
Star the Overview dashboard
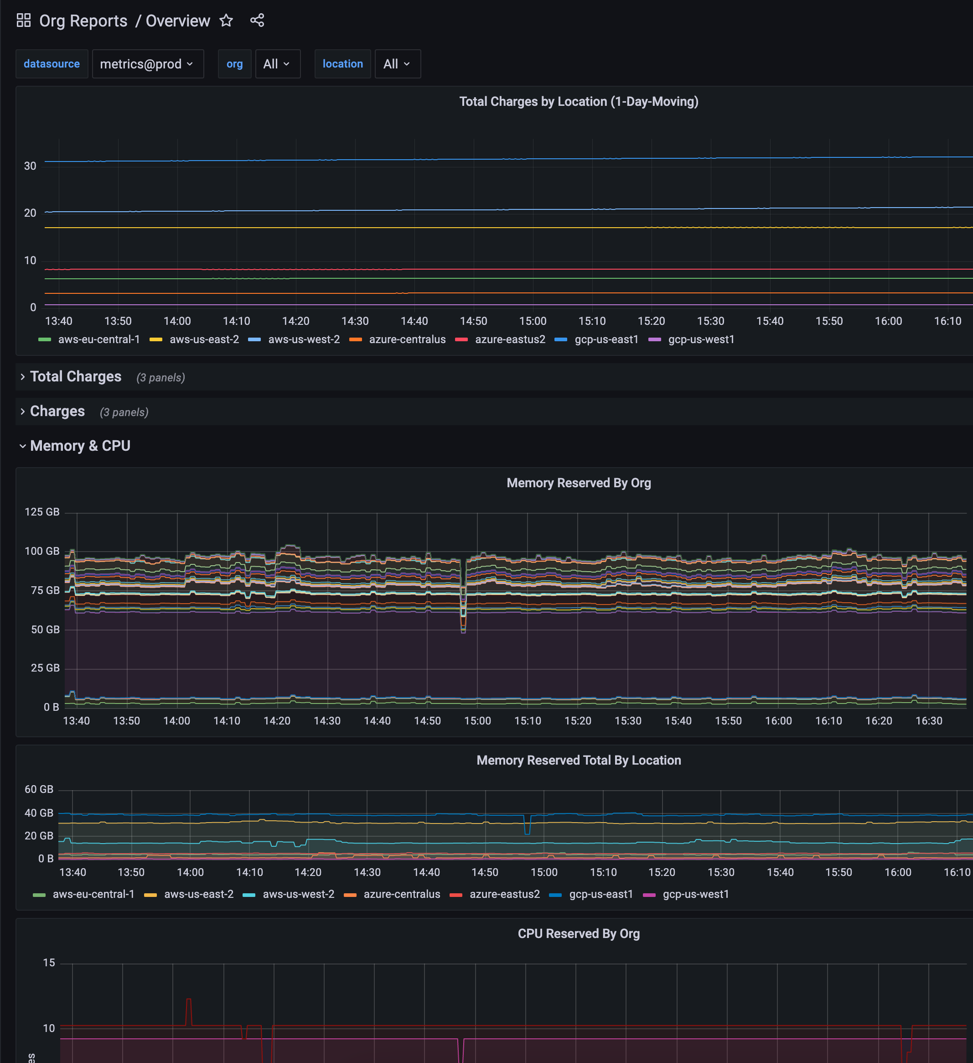(226, 21)
